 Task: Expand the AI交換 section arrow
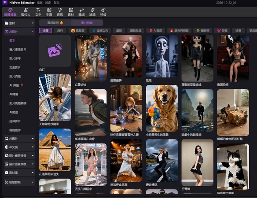pos(33,147)
